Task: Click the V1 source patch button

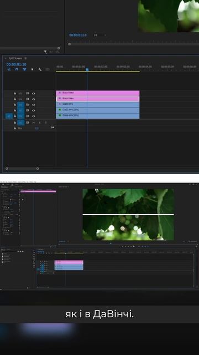Action: click(9, 116)
